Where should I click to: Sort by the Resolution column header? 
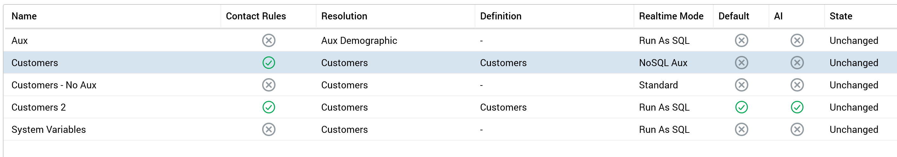344,16
